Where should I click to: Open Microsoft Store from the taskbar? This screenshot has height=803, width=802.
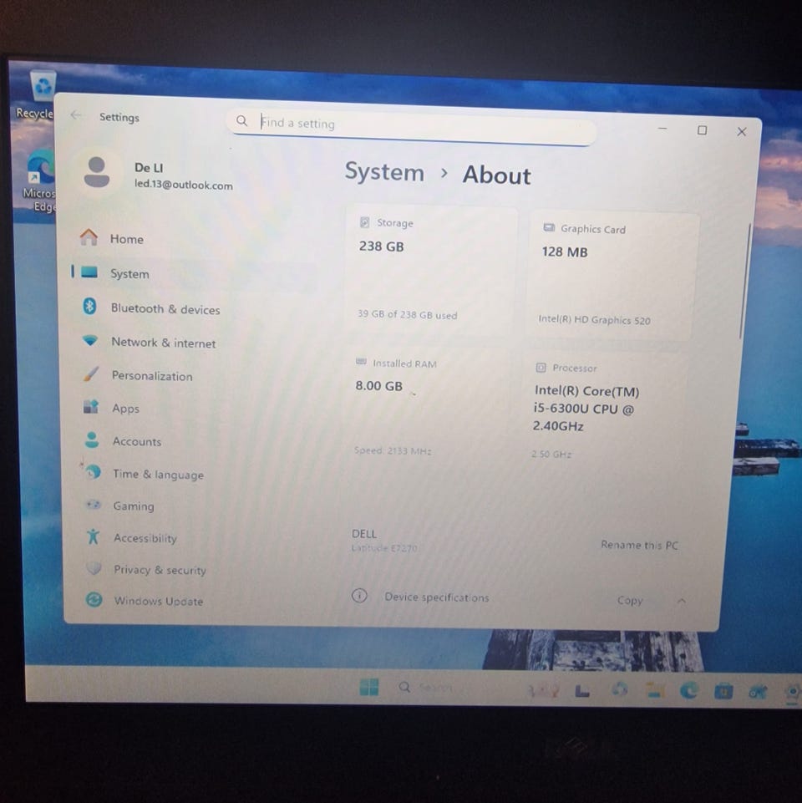click(723, 692)
